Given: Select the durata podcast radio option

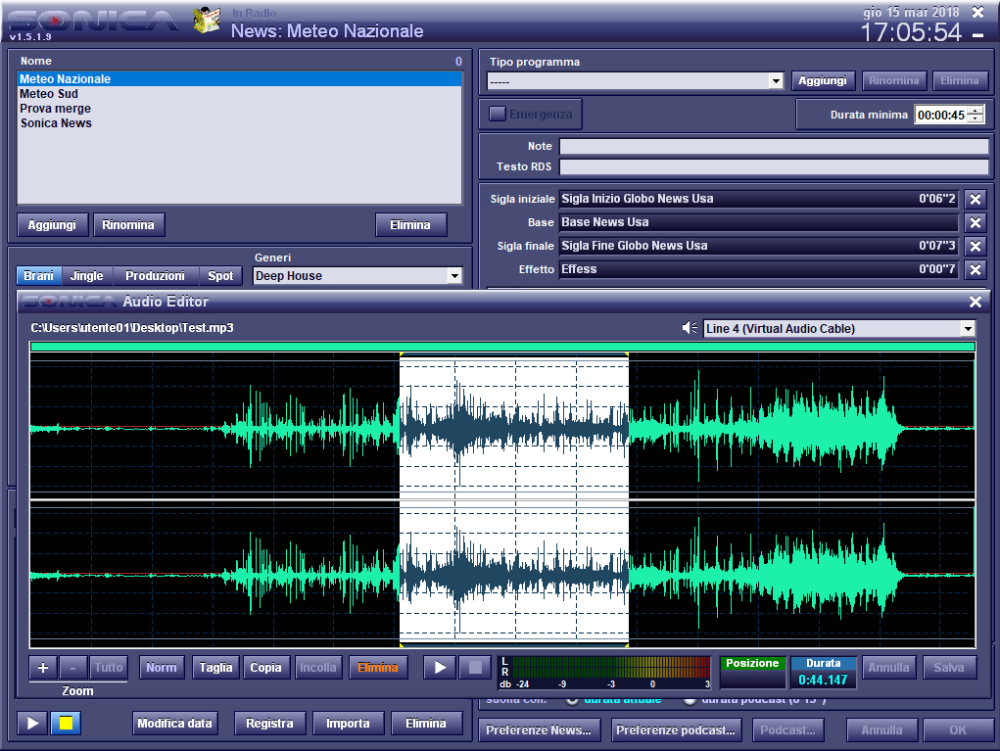Looking at the screenshot, I should tap(690, 701).
